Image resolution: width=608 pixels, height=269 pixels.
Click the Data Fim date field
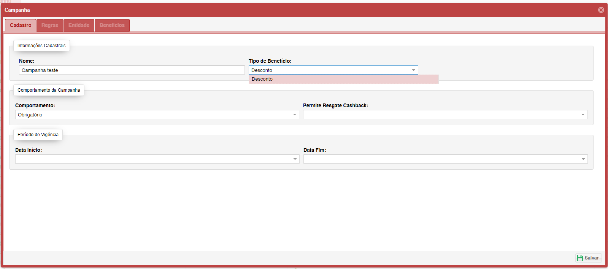(x=441, y=159)
